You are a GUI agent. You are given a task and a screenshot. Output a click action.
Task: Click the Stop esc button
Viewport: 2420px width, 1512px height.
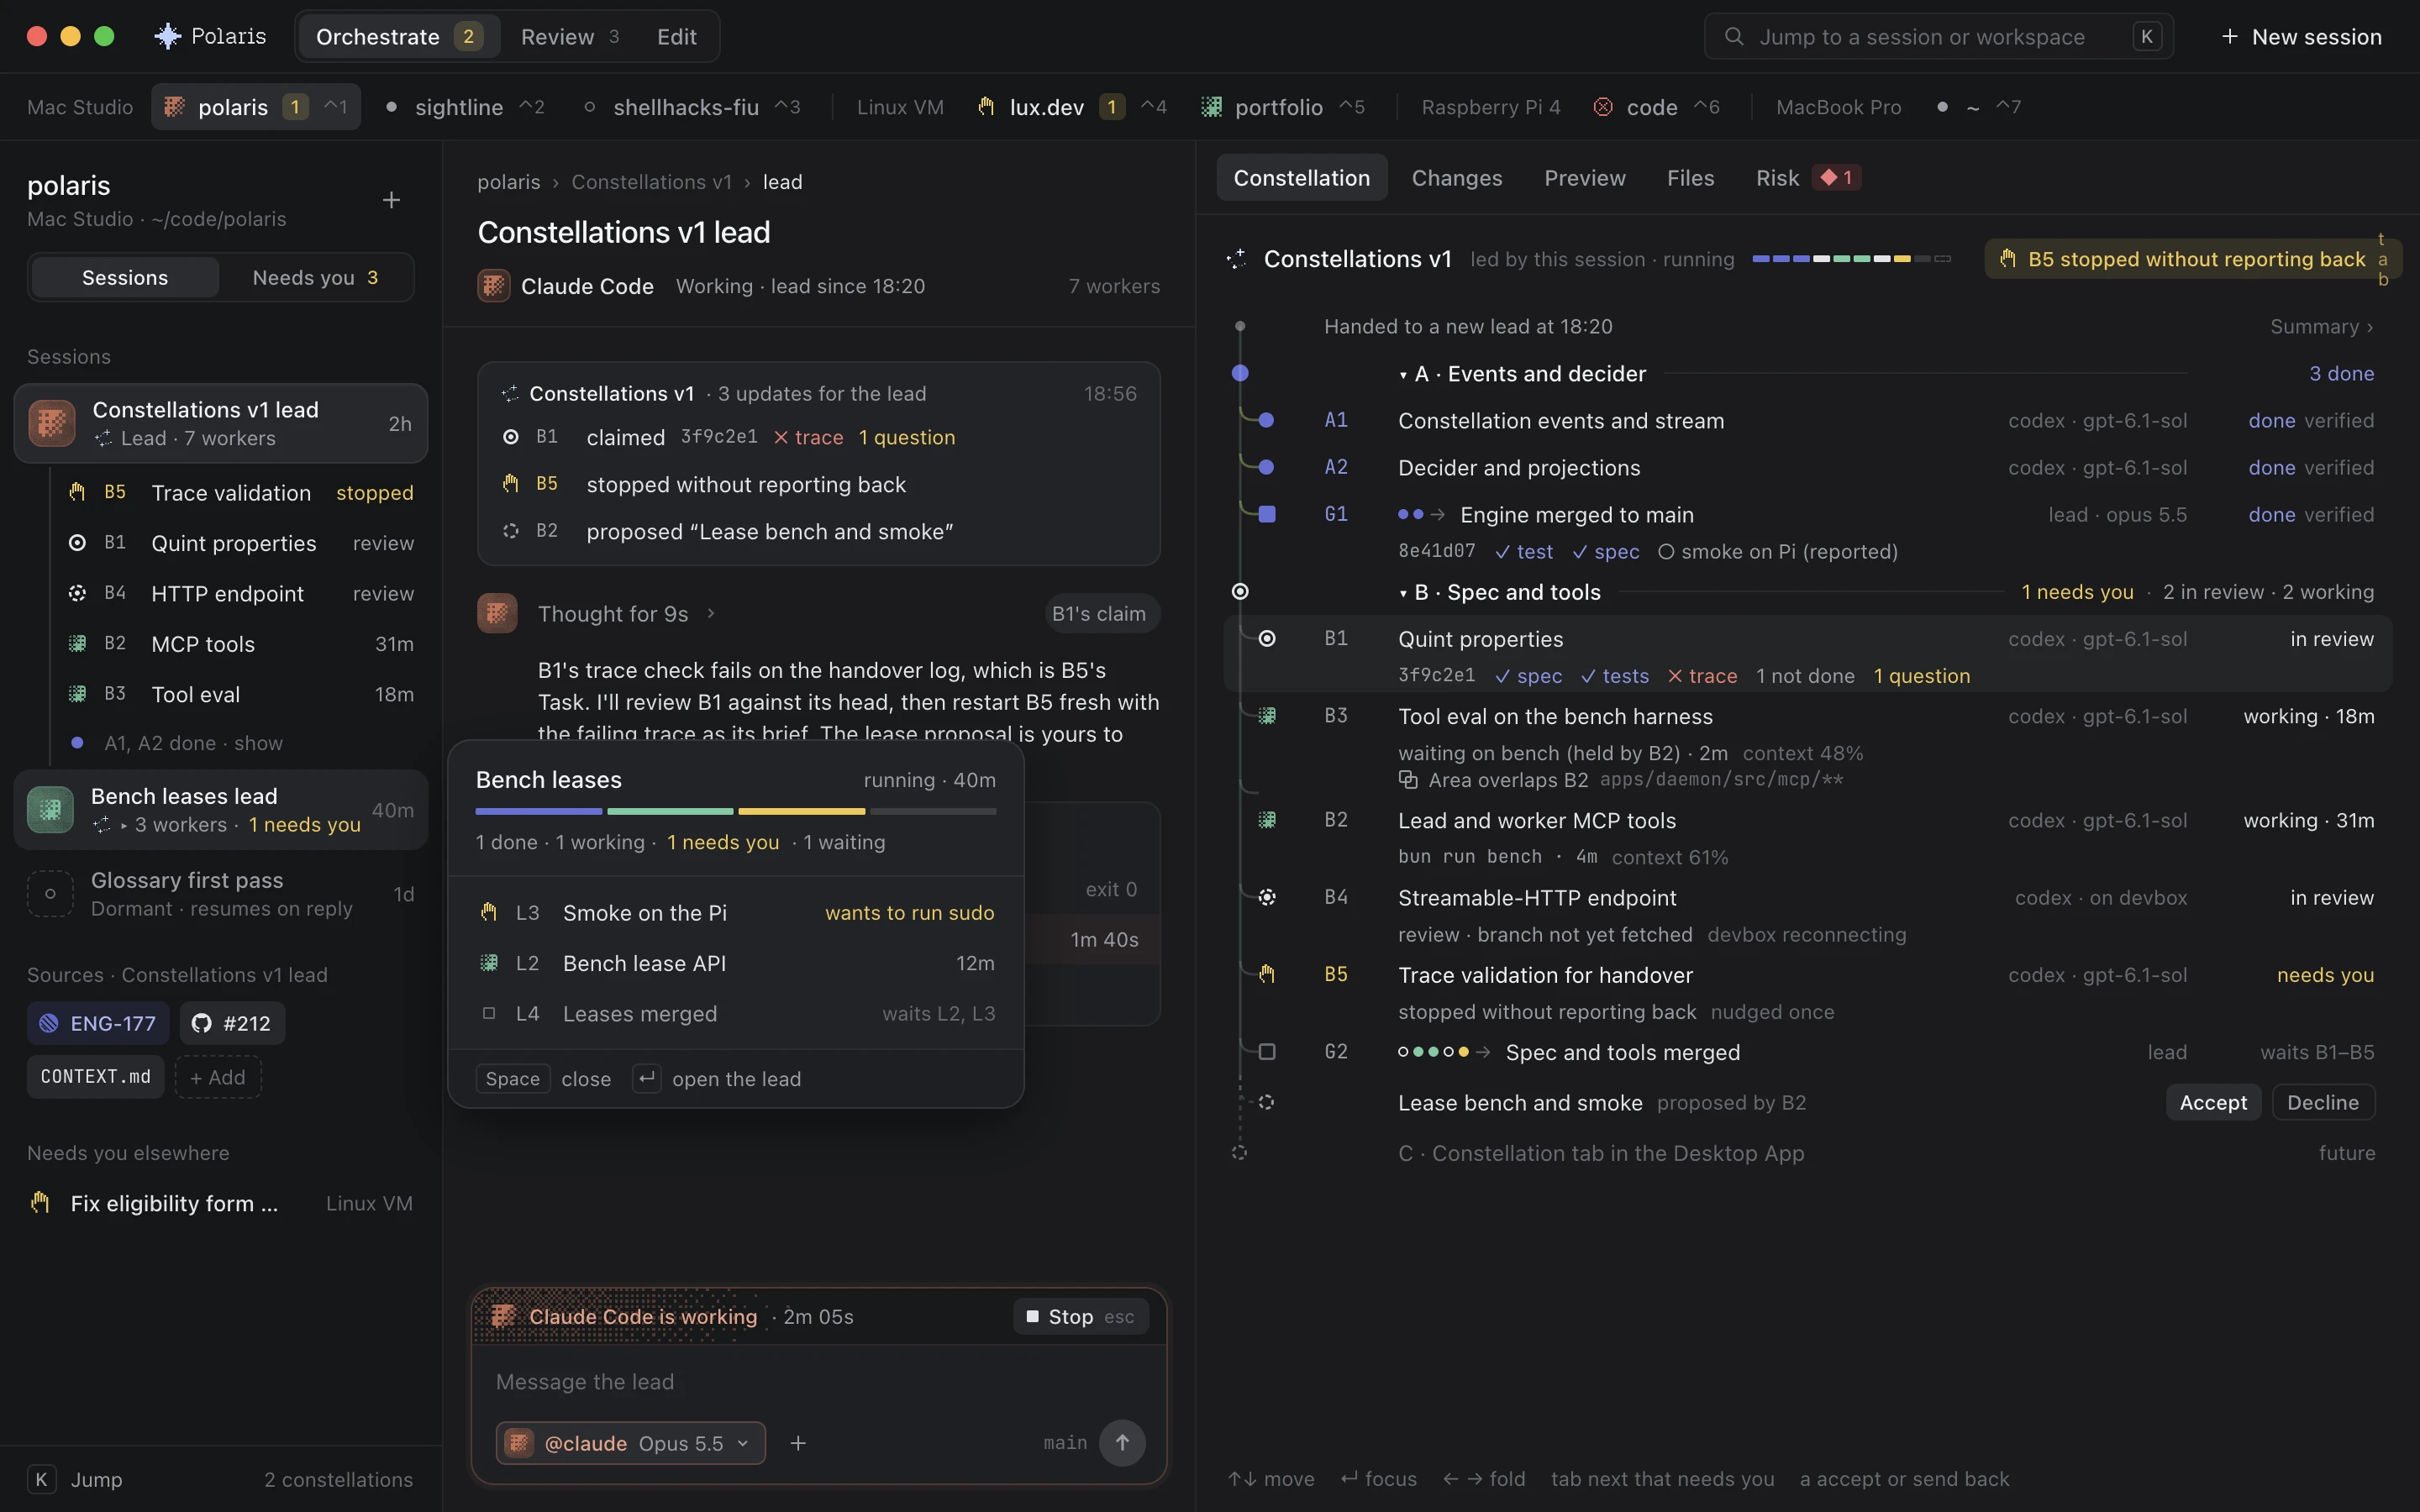click(x=1080, y=1316)
